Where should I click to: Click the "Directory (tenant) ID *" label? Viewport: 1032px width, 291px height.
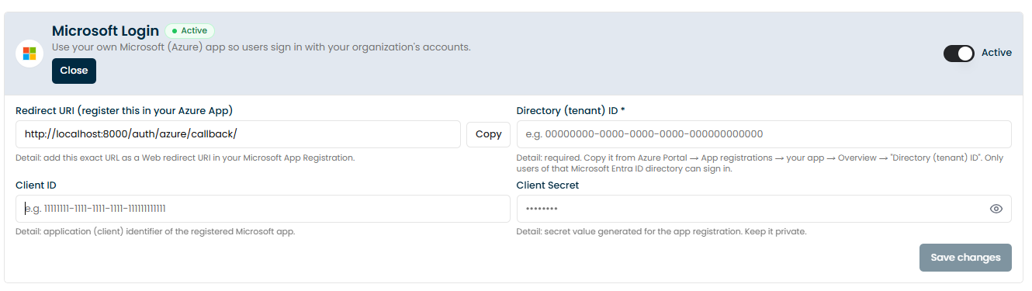tap(571, 111)
